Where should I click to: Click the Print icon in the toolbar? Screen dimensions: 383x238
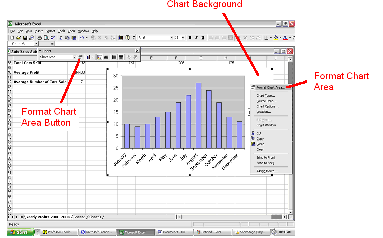click(x=38, y=38)
